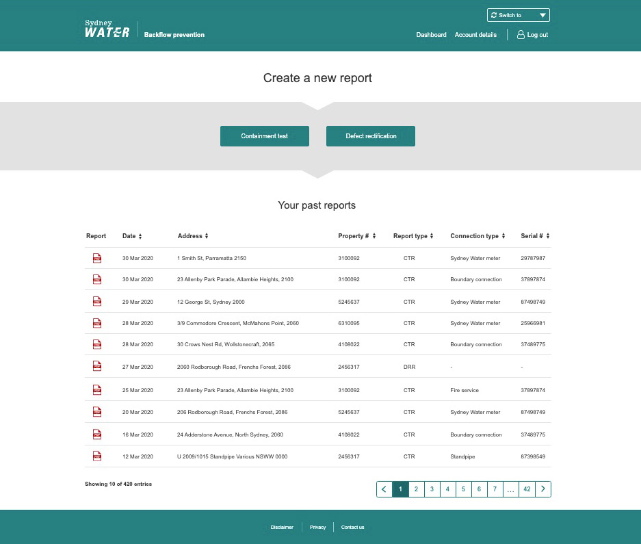Click the Sydney Water logo

point(107,29)
